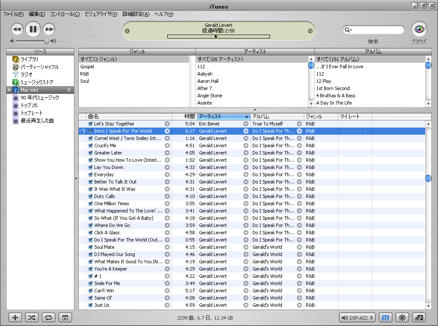The image size is (438, 326).
Task: Uncheck the Let's Stay Together checkbox
Action: pos(91,124)
